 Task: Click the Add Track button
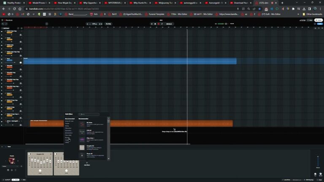5,28
